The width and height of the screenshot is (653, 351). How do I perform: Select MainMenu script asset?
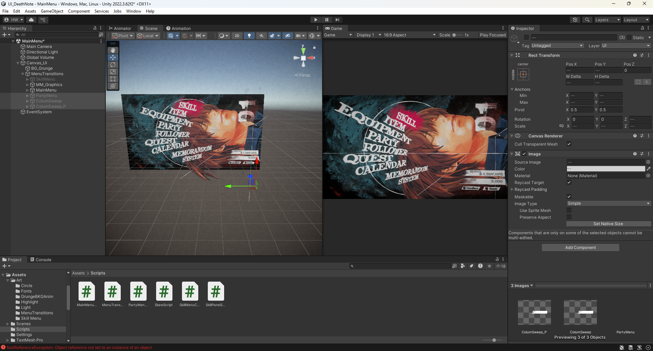[x=86, y=294]
